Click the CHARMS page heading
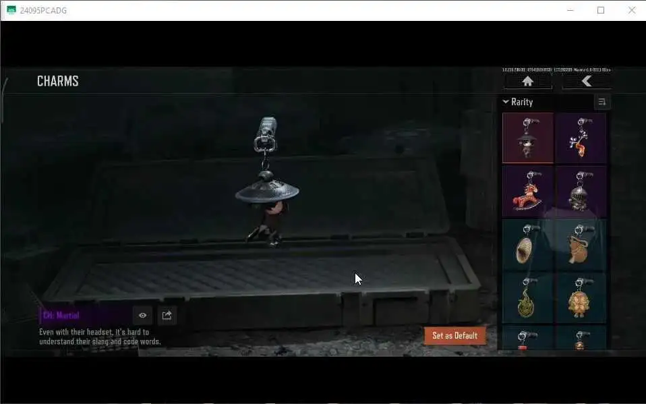The image size is (646, 404). click(x=58, y=81)
